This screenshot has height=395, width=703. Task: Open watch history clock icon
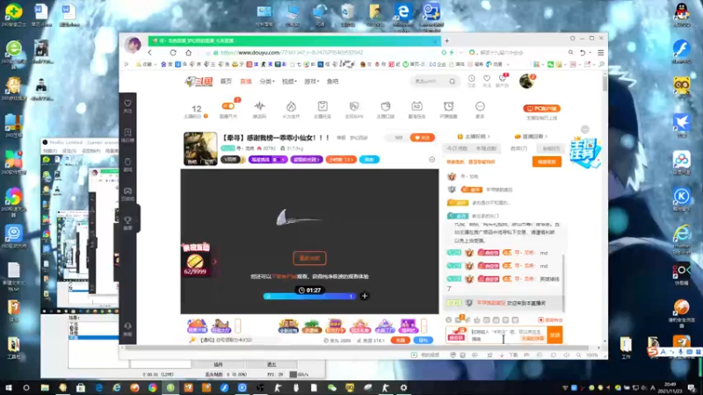coord(472,79)
